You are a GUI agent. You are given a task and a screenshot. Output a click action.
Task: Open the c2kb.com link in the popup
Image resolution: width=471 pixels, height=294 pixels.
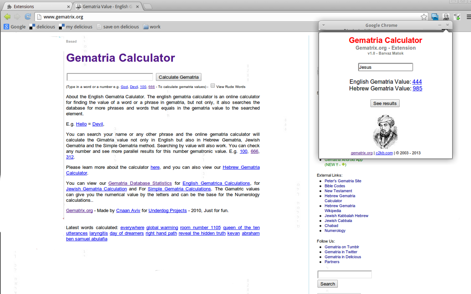point(384,153)
